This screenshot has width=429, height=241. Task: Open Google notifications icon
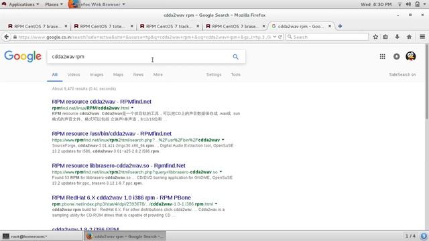[x=396, y=56]
